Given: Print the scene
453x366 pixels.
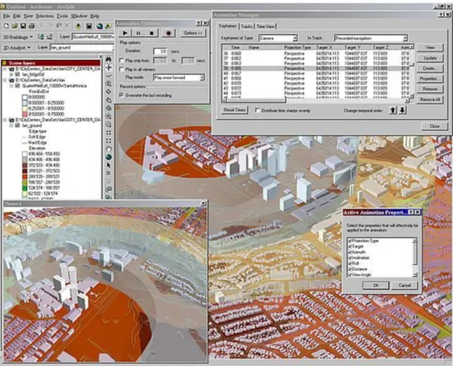Looking at the screenshot, I should [x=32, y=26].
